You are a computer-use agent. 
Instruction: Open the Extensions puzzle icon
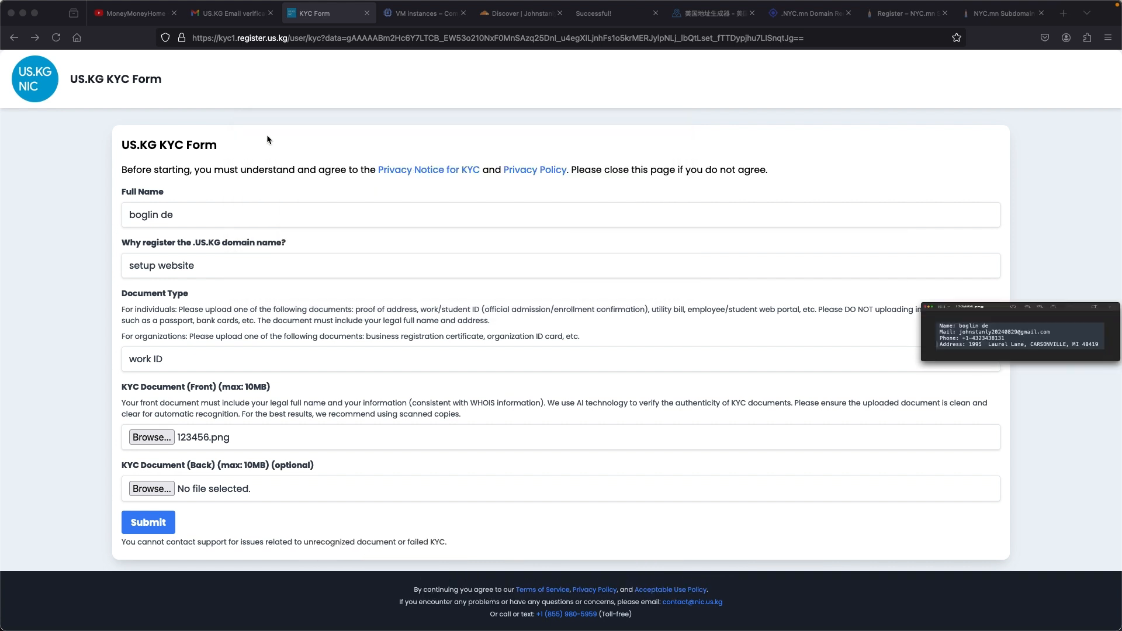pos(1087,38)
